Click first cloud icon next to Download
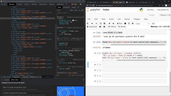 pyautogui.click(x=100, y=27)
